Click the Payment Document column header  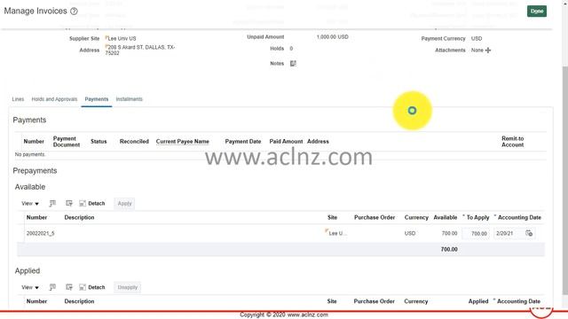coord(67,142)
